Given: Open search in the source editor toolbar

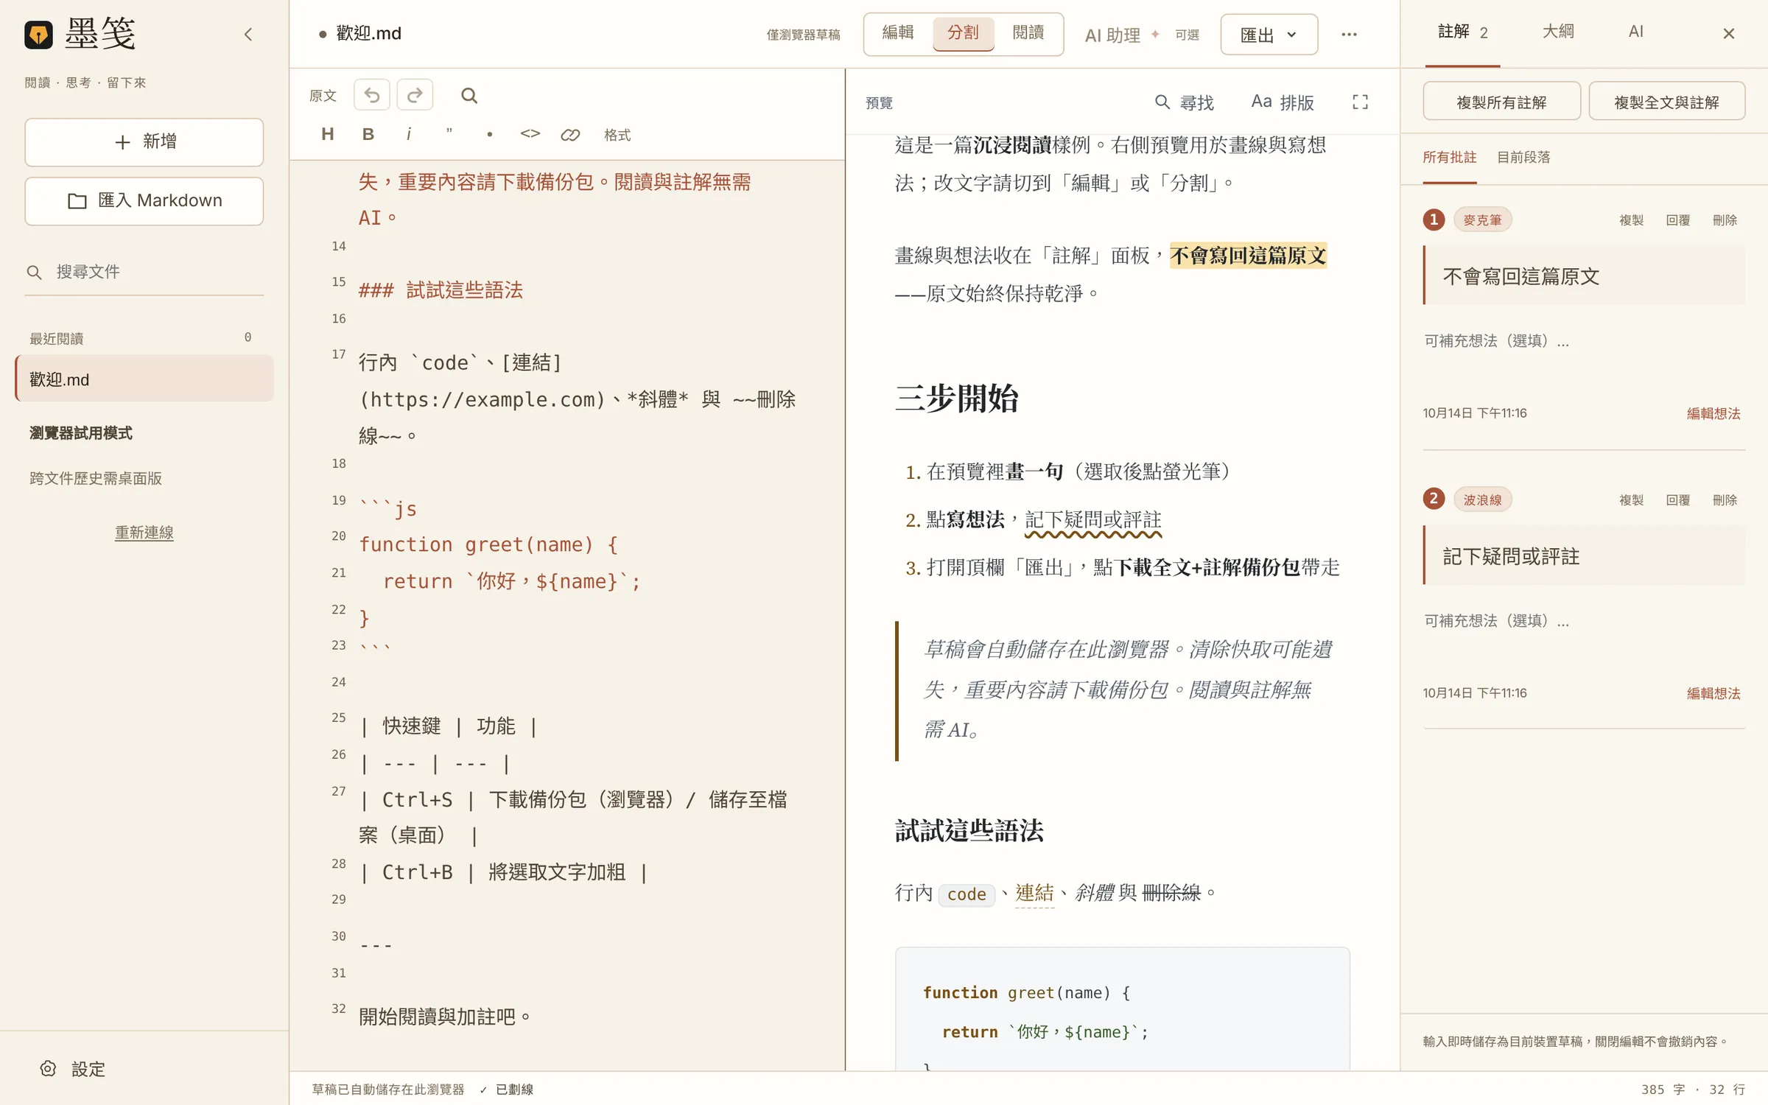Looking at the screenshot, I should click(x=469, y=95).
